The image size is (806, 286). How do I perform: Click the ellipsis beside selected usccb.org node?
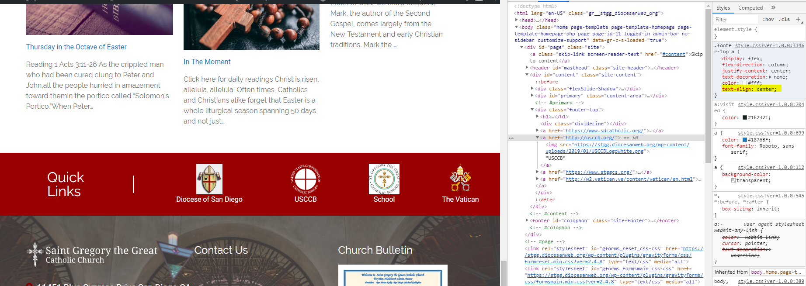point(511,138)
